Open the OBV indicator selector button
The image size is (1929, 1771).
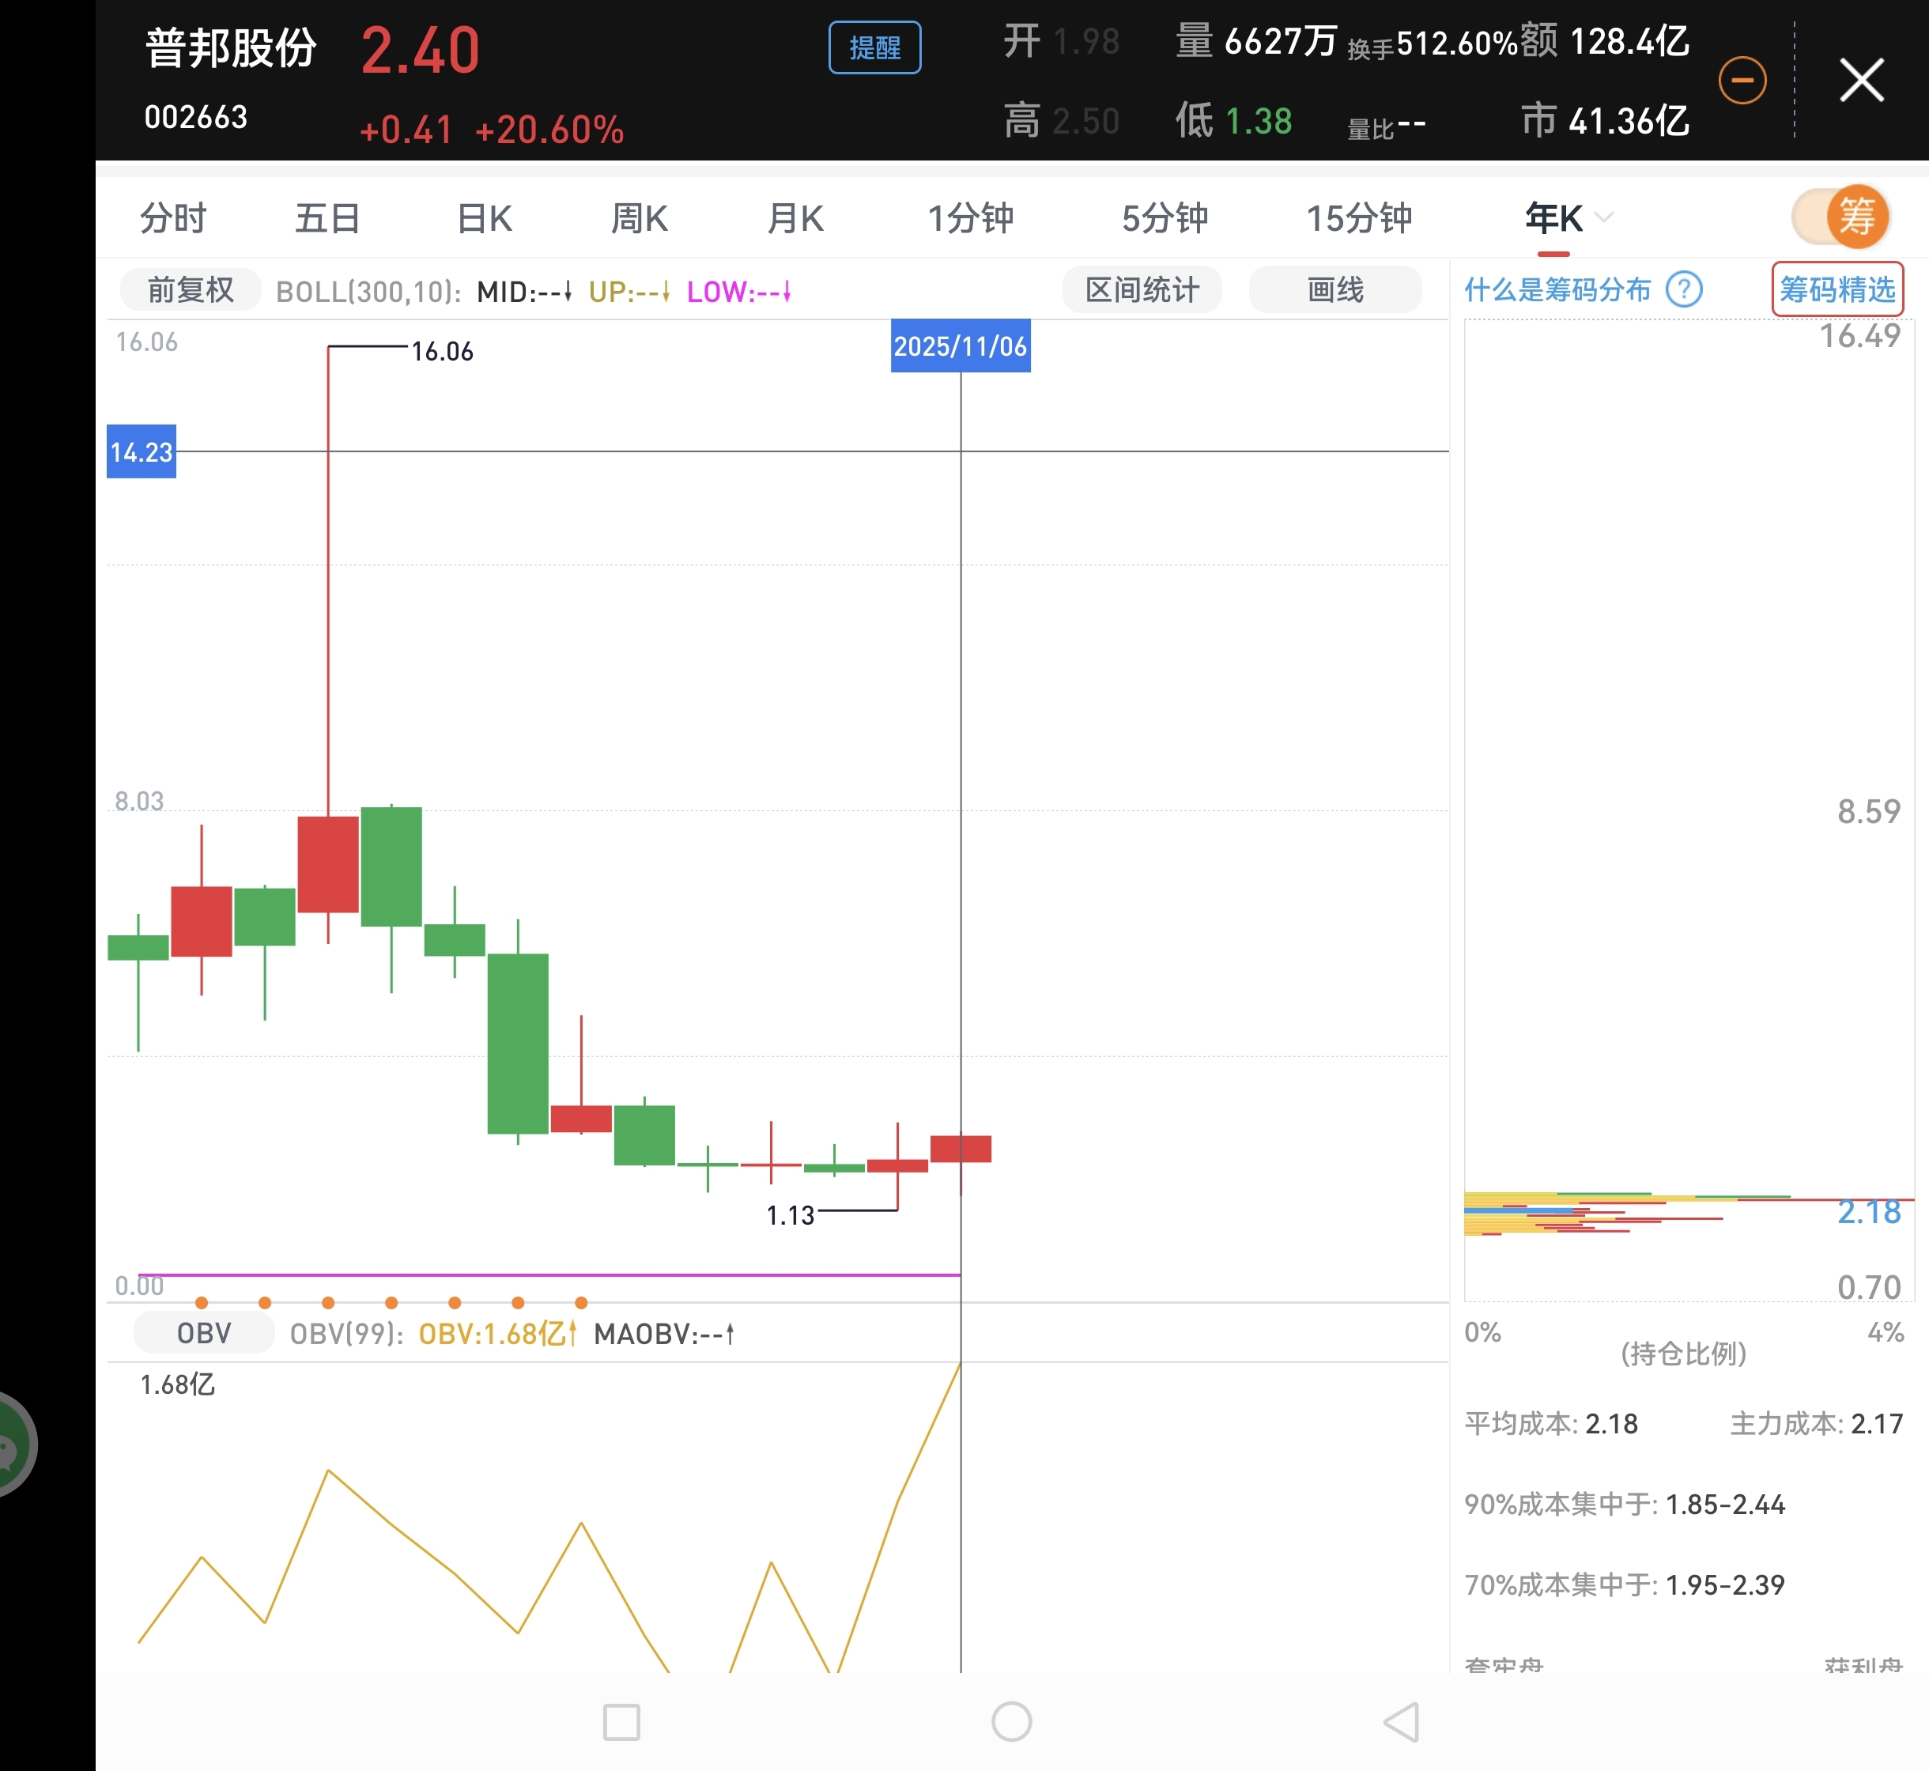coord(203,1333)
